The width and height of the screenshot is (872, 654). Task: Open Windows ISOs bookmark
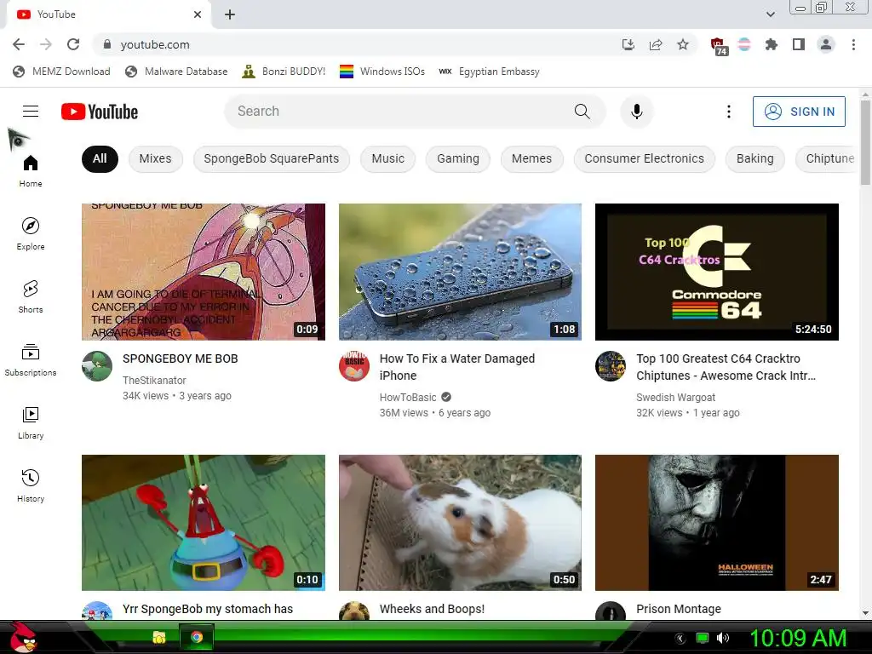(382, 72)
